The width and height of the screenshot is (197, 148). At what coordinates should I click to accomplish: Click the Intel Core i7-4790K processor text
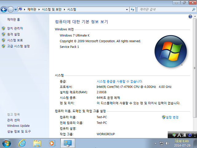(x=134, y=87)
